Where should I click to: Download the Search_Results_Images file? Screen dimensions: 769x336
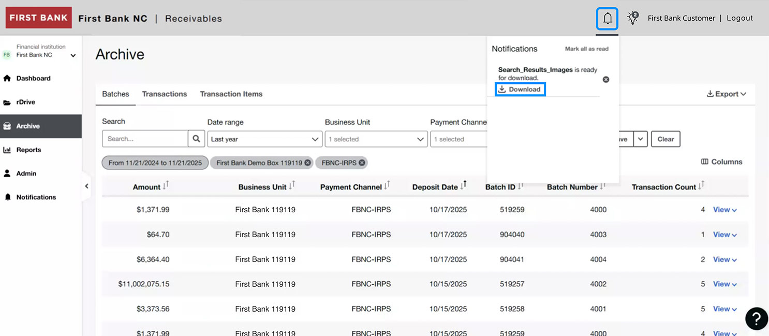520,89
